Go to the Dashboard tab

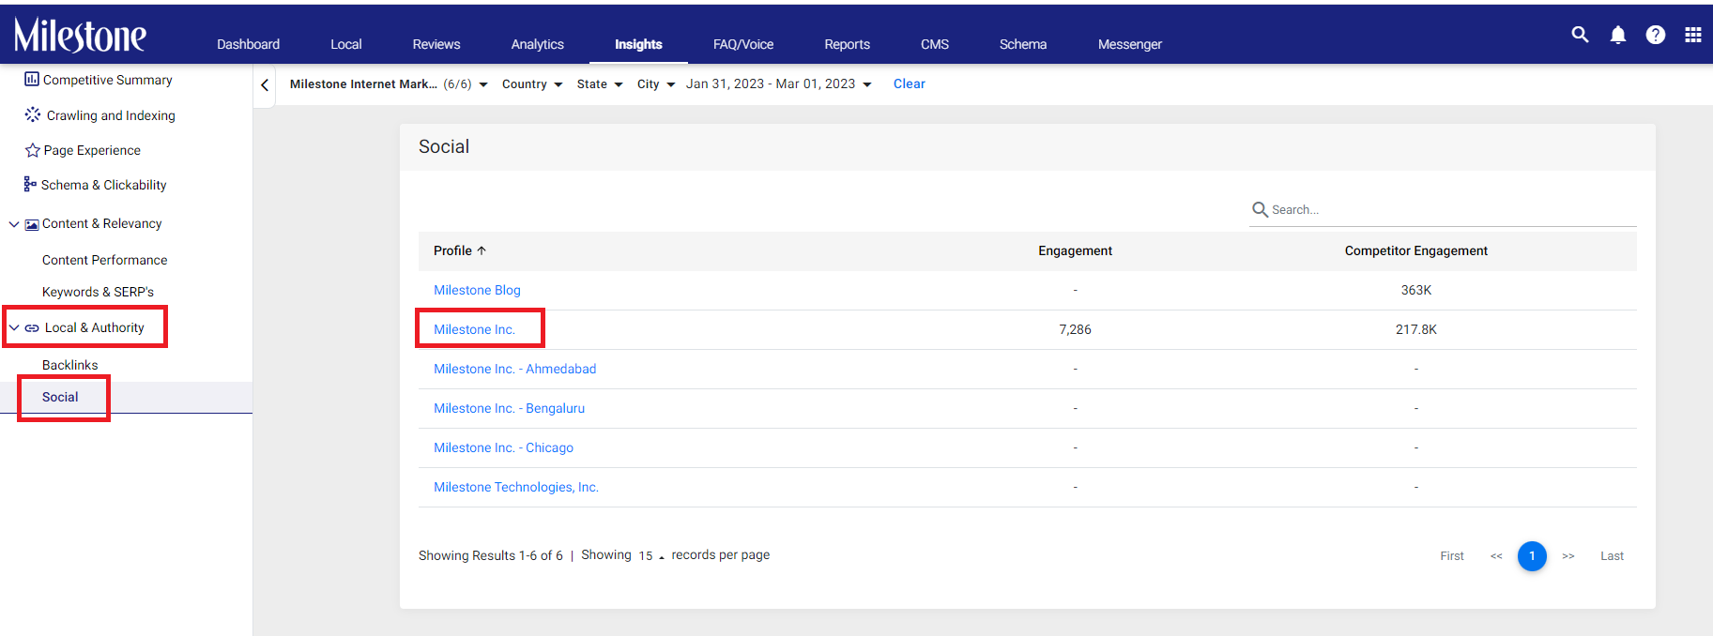[x=248, y=44]
